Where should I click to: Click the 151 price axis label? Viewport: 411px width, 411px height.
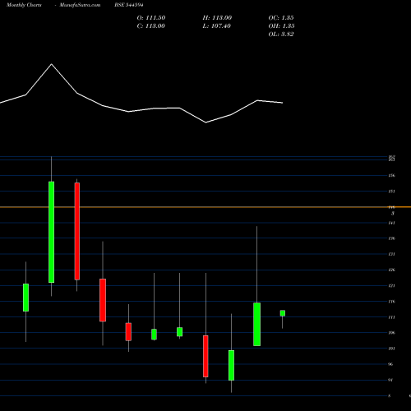(392, 192)
